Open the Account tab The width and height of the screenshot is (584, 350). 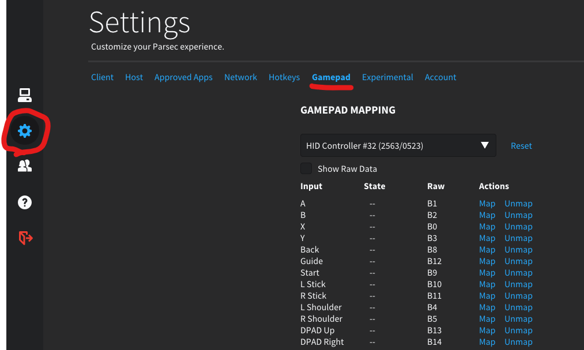coord(440,77)
